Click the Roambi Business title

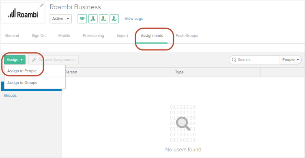point(75,7)
